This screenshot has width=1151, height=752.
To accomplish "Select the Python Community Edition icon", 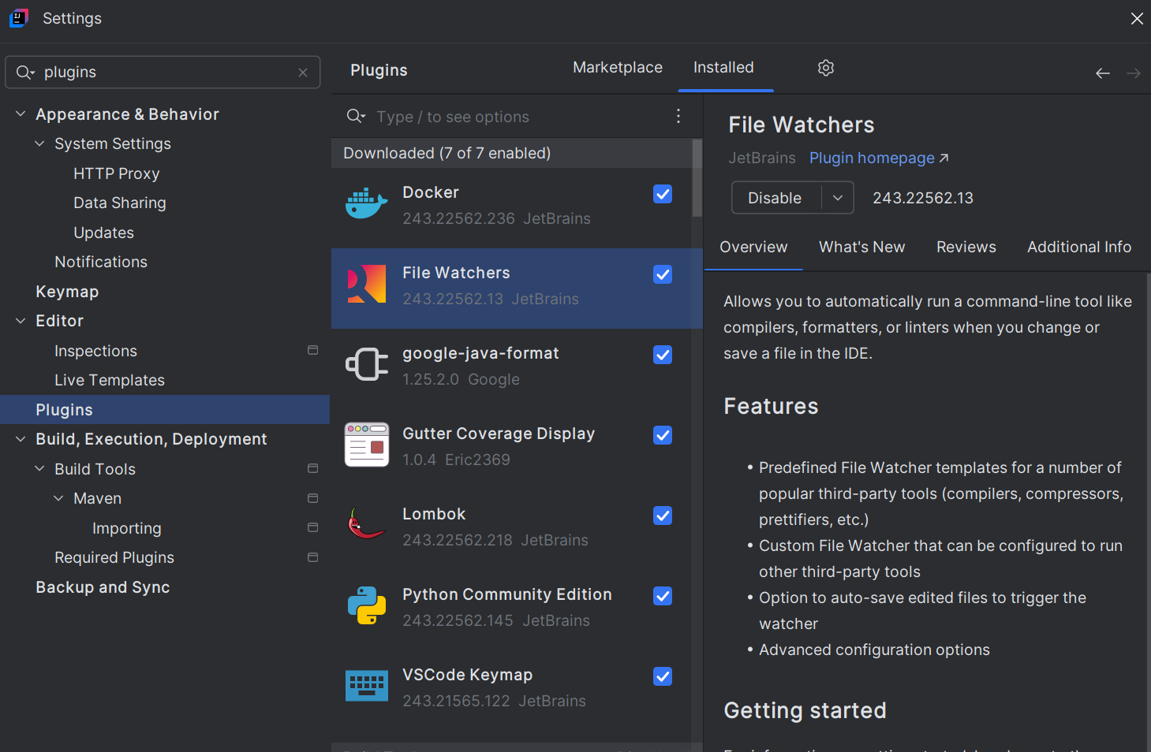I will (366, 605).
